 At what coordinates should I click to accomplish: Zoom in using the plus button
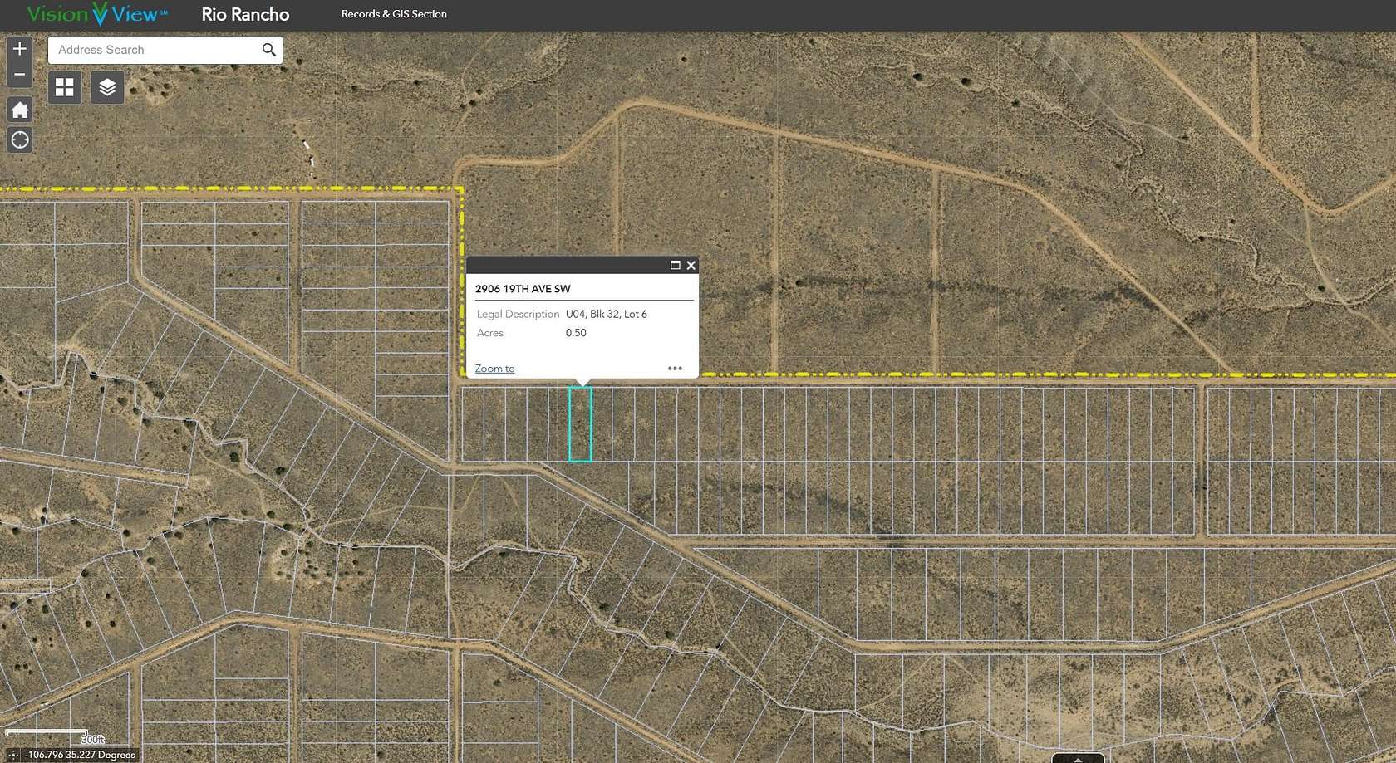coord(19,48)
